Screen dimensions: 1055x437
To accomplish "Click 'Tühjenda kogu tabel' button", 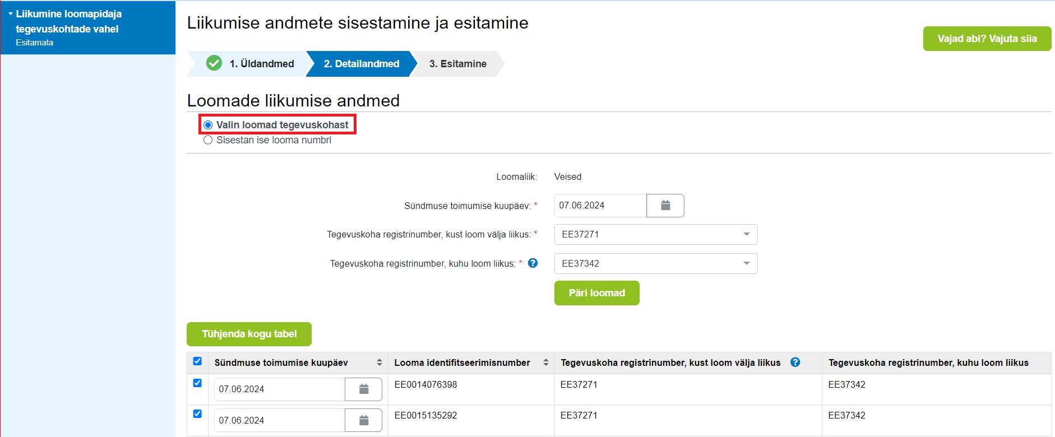I will click(x=249, y=334).
